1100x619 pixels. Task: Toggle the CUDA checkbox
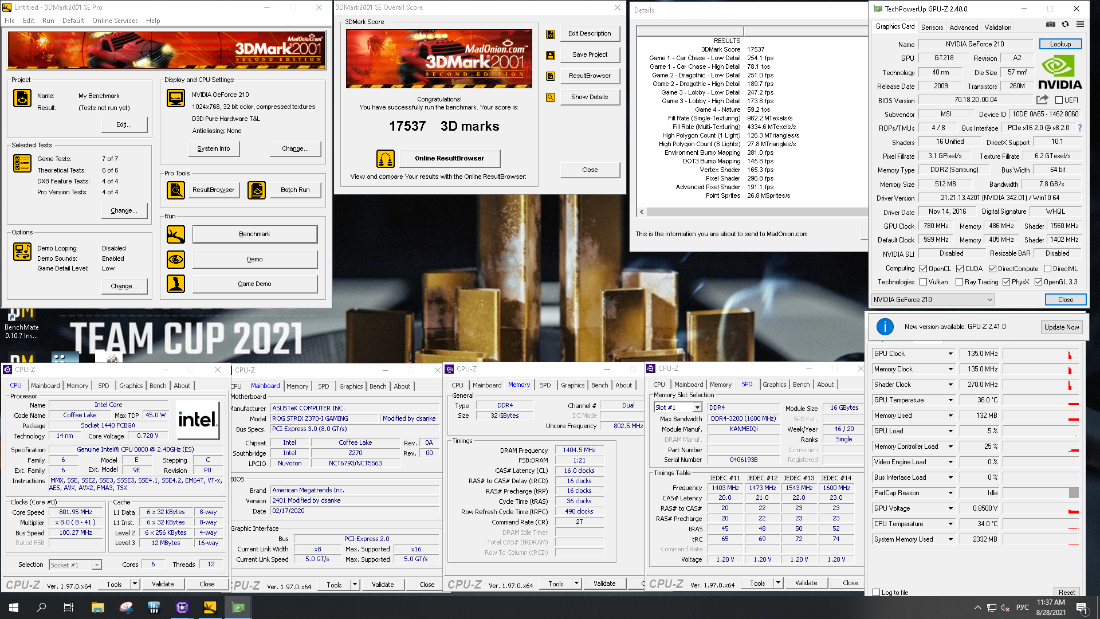(960, 269)
